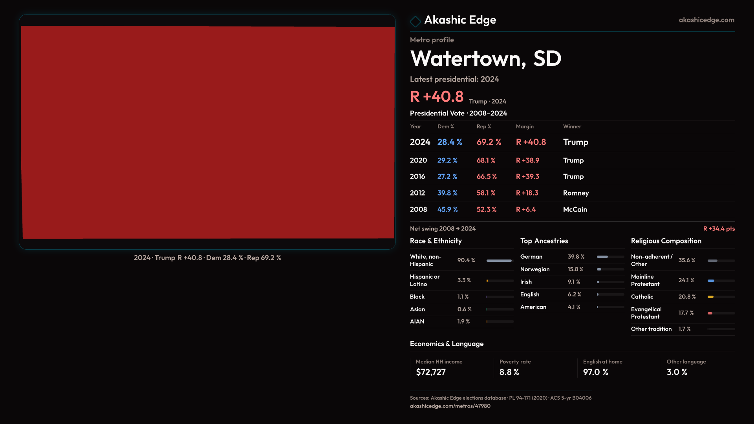Click the red Watertown map area
The width and height of the screenshot is (754, 424).
tap(208, 132)
